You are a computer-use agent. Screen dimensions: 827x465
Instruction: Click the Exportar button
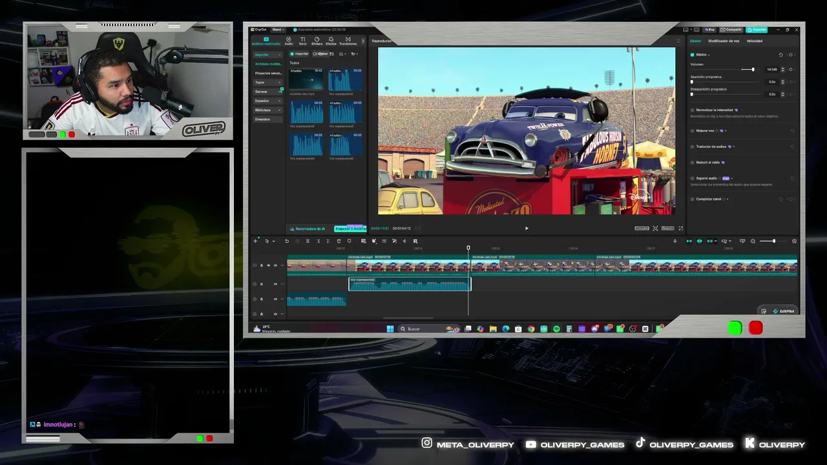click(757, 30)
